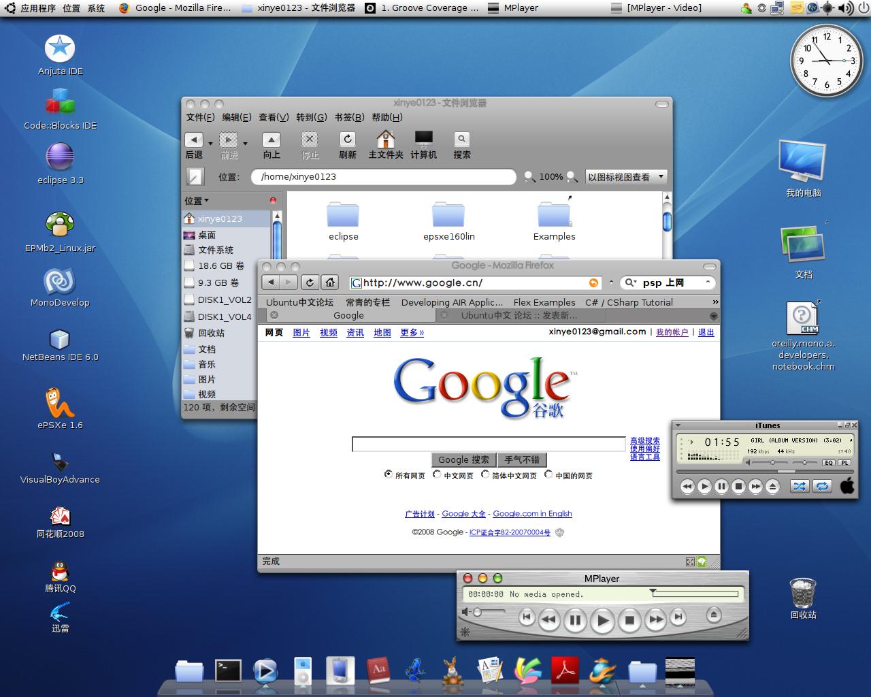Screen dimensions: 871x697
Task: Select the 中文网页 radio button
Action: pyautogui.click(x=438, y=474)
